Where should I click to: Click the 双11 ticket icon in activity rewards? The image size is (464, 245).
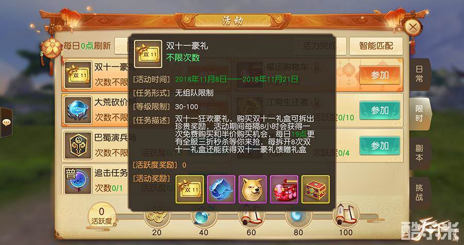[190, 189]
